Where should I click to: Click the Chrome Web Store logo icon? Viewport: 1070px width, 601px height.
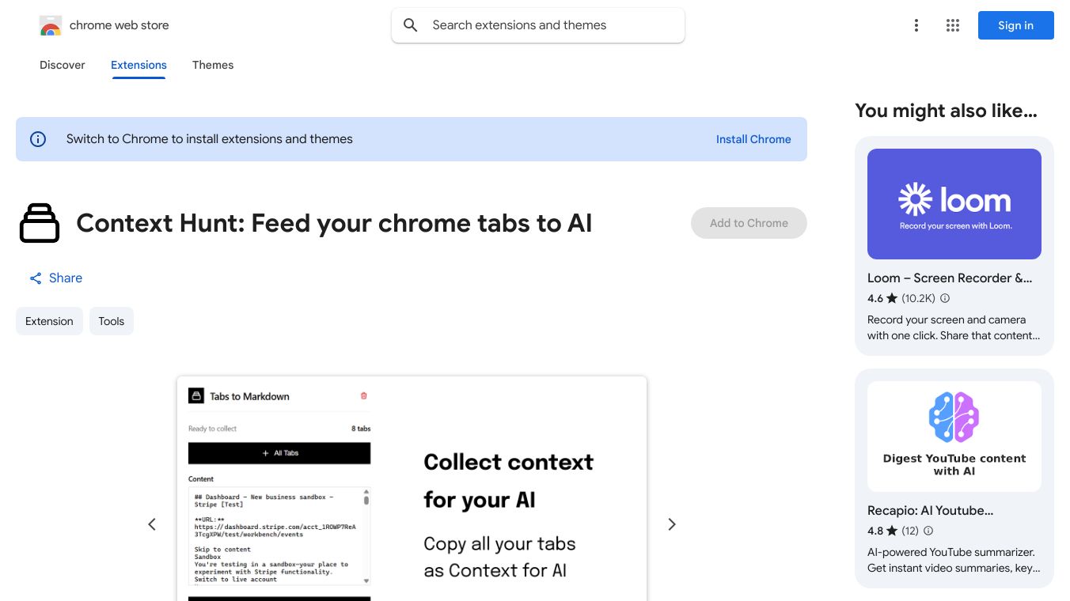[x=51, y=25]
